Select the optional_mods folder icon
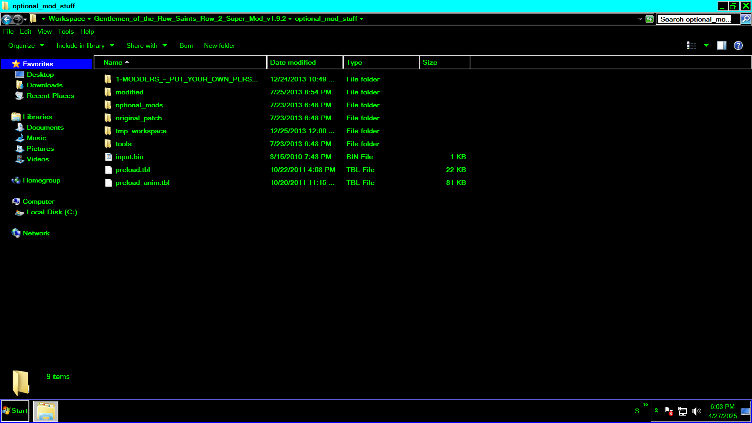752x423 pixels. point(108,105)
